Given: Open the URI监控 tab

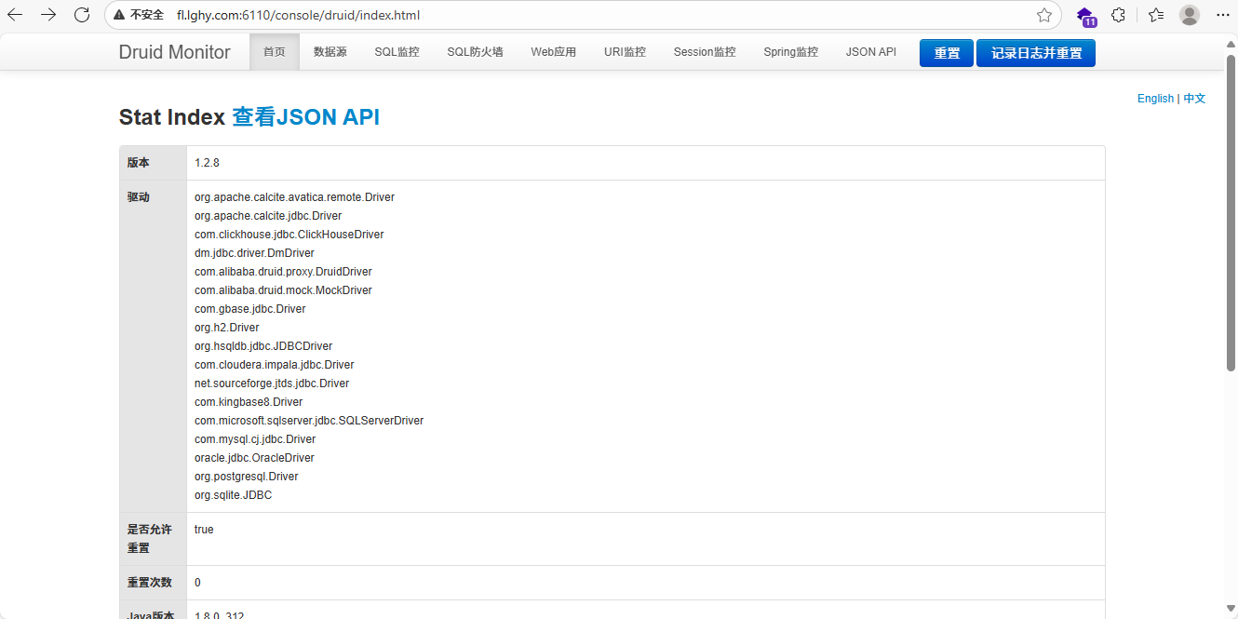Looking at the screenshot, I should (x=625, y=52).
